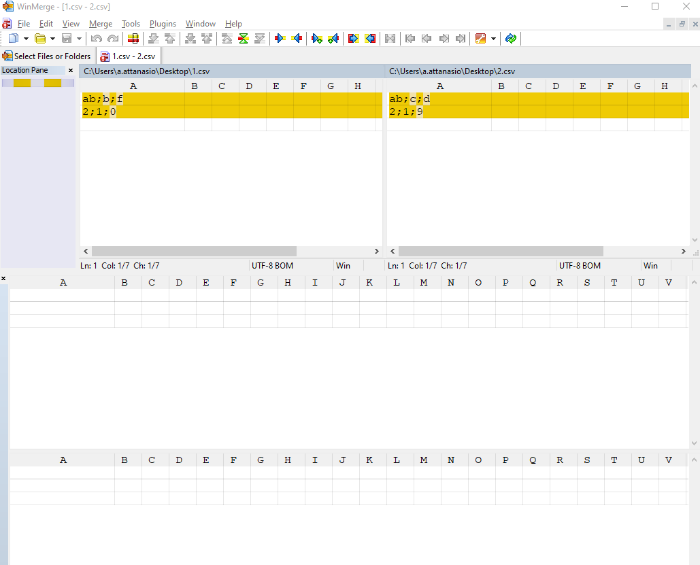
Task: Switch to the Select Files or Folders tab
Action: point(46,56)
